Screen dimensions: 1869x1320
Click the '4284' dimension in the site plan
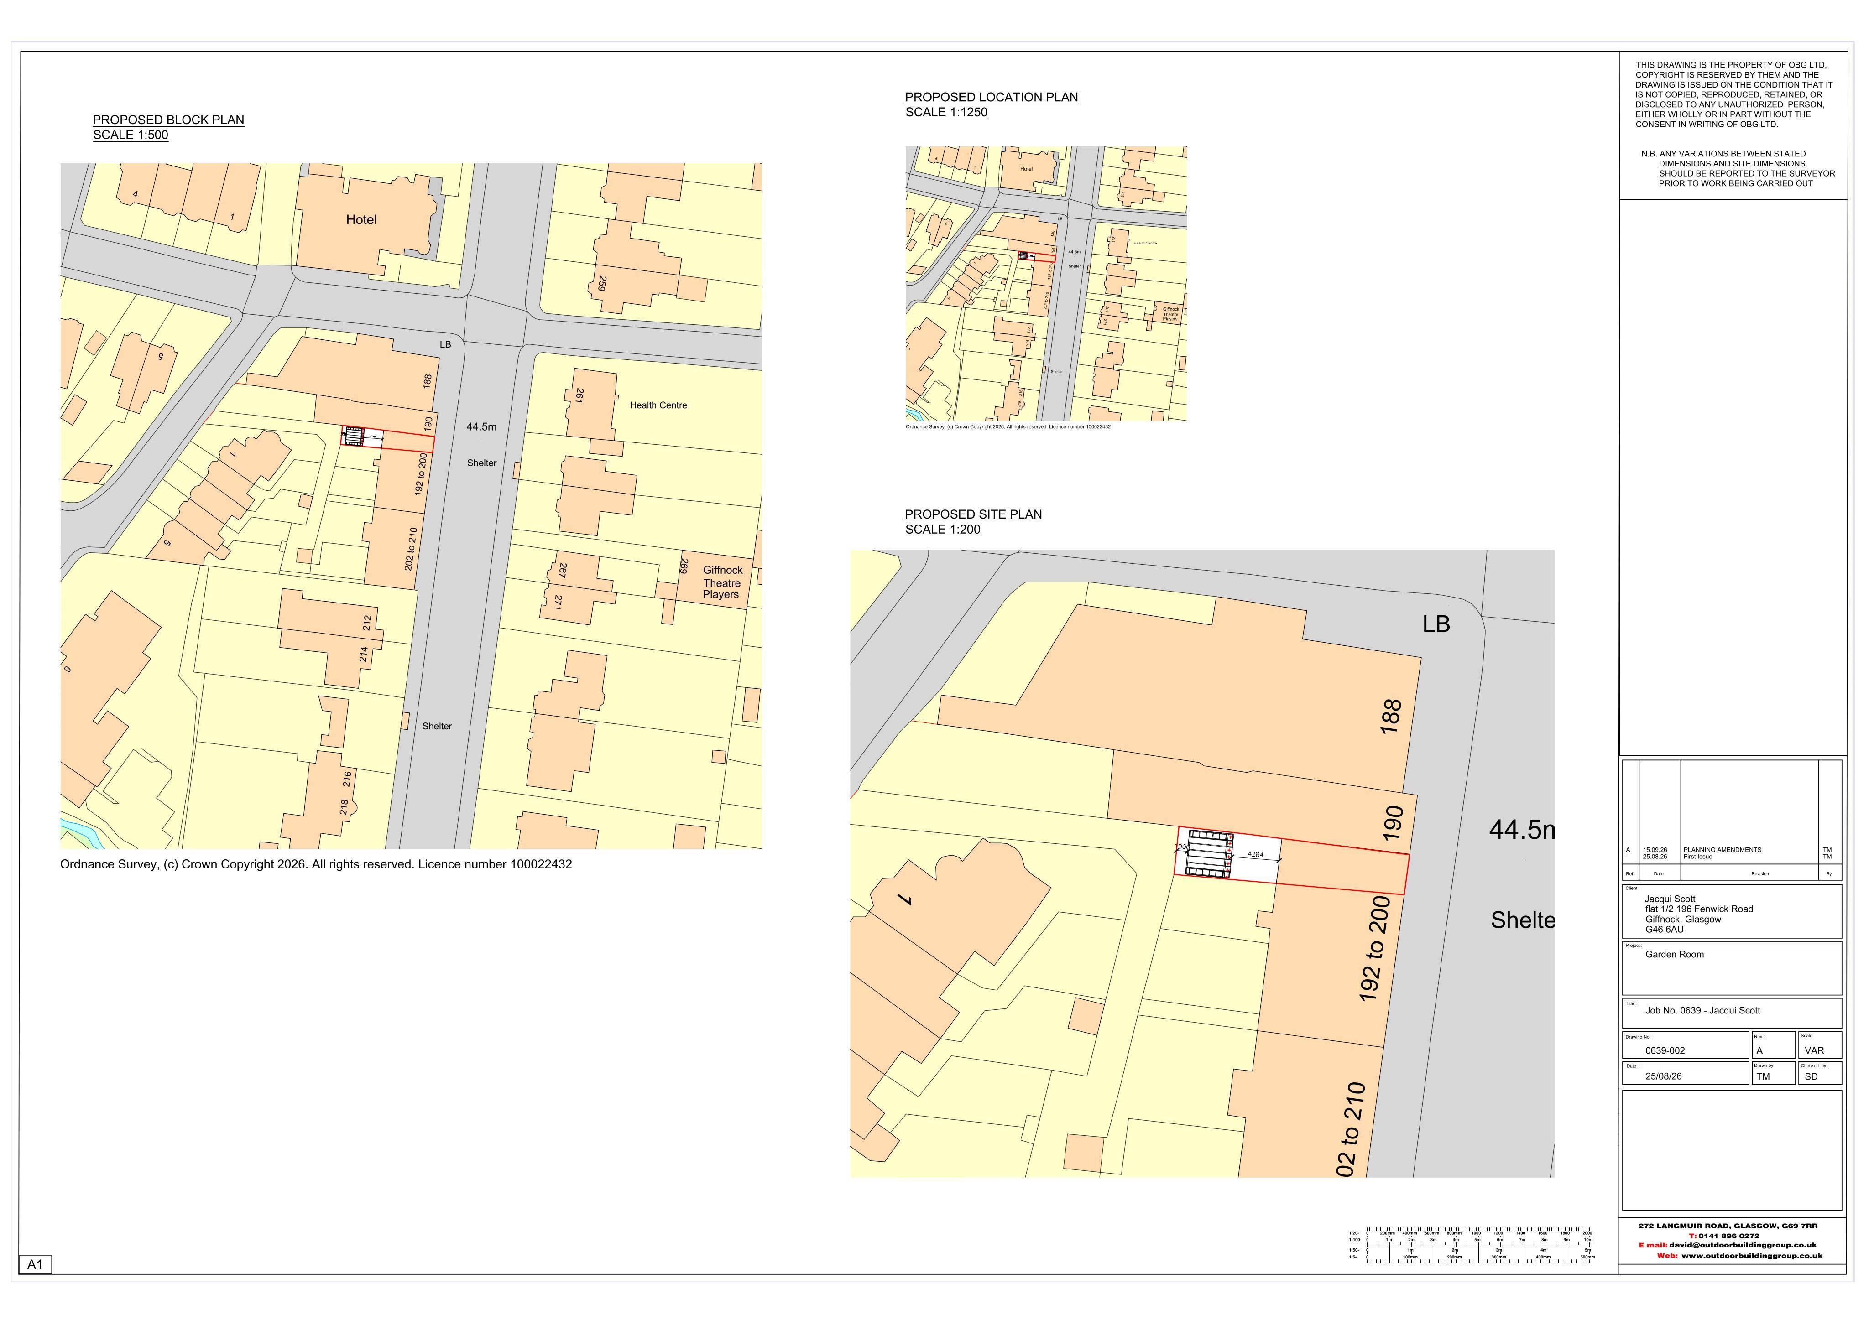click(1255, 854)
